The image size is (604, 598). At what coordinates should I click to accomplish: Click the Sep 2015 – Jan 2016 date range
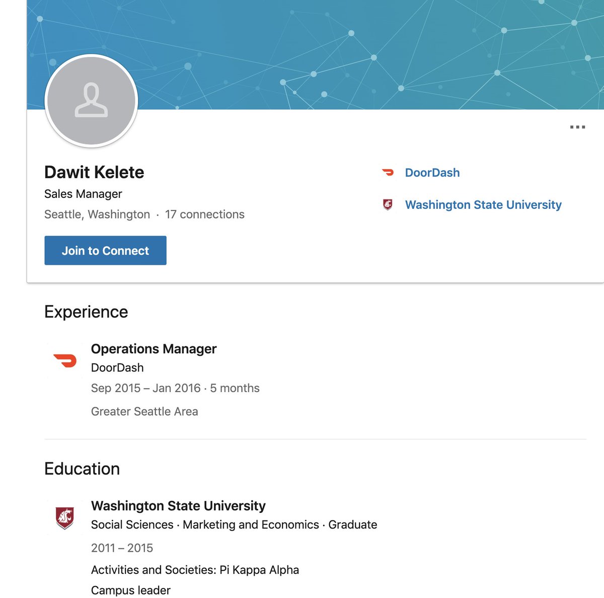tap(146, 388)
